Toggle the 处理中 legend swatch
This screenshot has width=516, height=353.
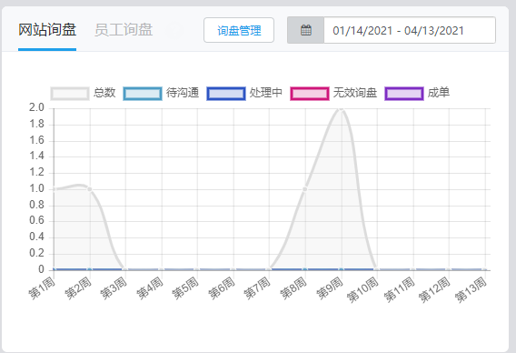click(x=226, y=94)
